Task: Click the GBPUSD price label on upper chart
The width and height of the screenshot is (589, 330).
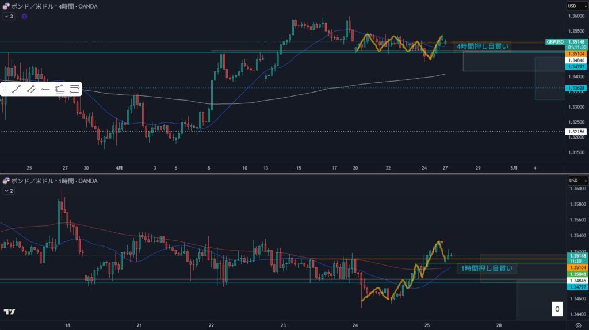Action: tap(554, 42)
